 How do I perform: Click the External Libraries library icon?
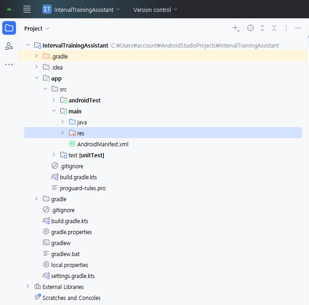point(37,286)
